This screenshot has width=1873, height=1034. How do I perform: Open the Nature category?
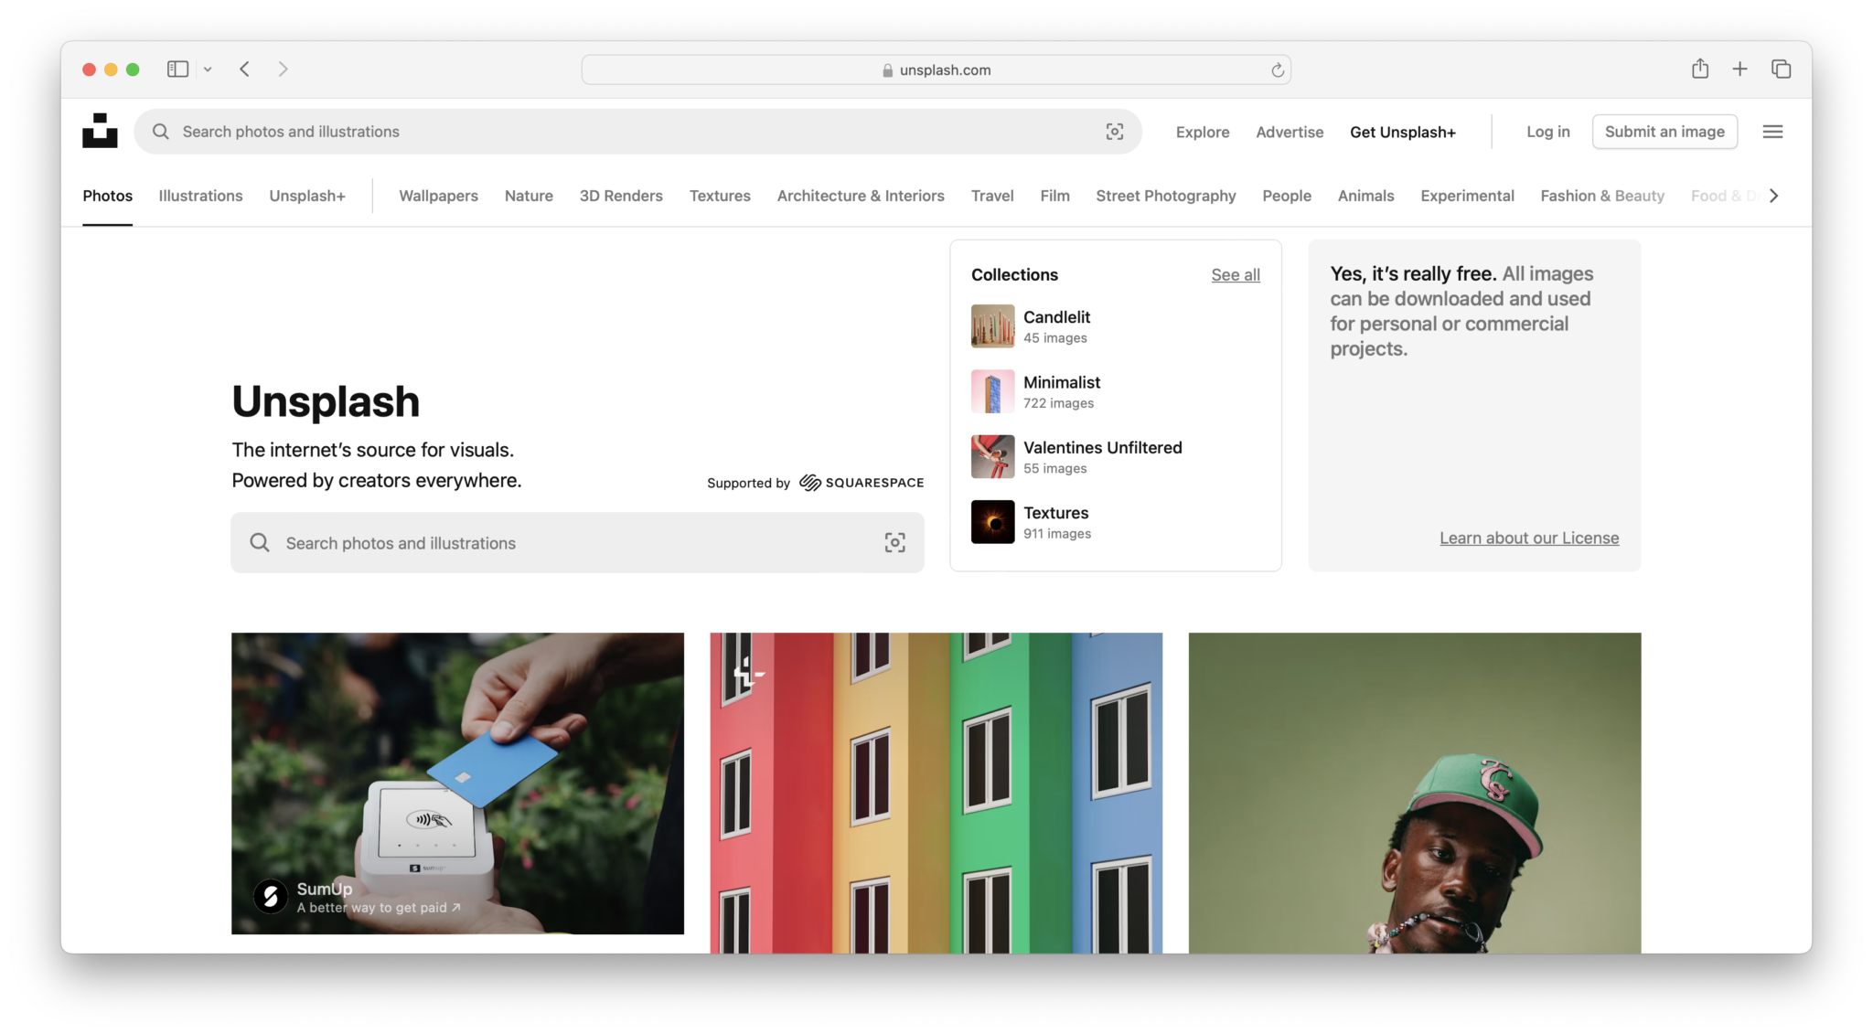pos(529,195)
